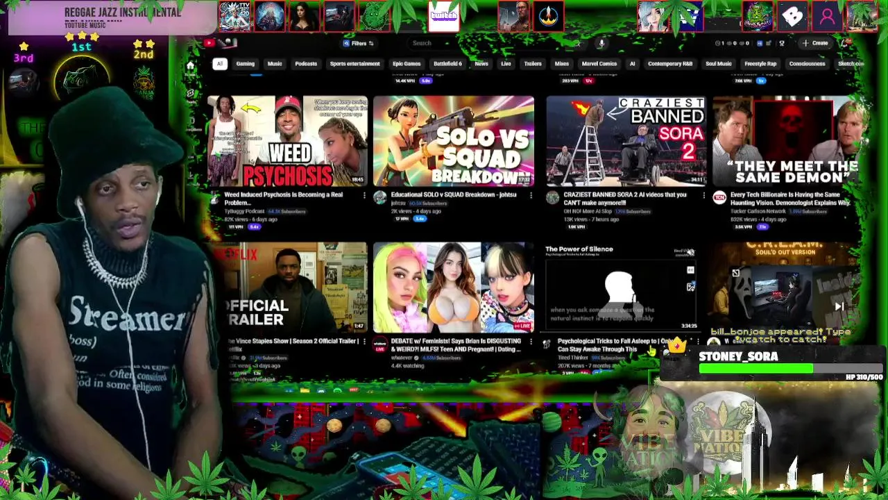Click the Tucker Carlson Network TCN avatar

719,198
